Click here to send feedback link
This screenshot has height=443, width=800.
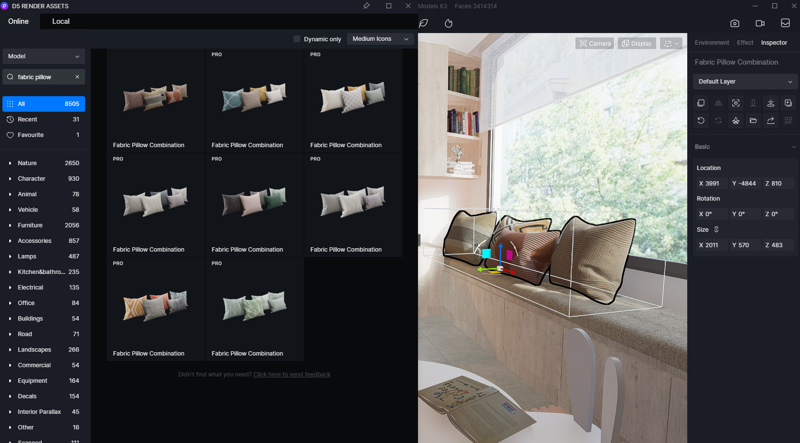click(x=292, y=375)
